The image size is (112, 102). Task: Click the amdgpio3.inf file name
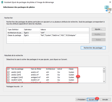click(36, 77)
